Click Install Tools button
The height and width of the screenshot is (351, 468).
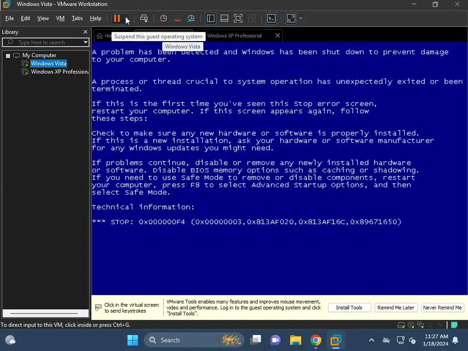coord(349,308)
